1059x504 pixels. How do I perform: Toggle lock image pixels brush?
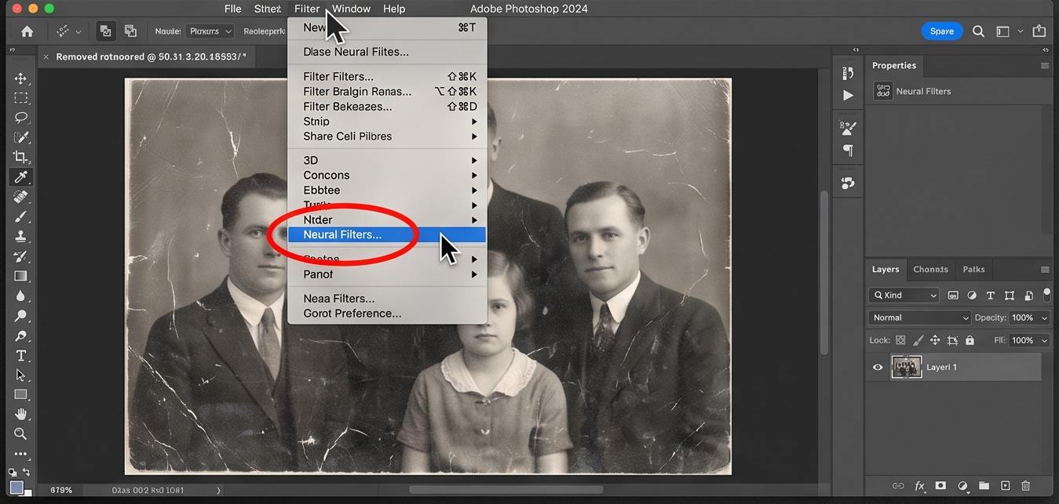tap(918, 340)
